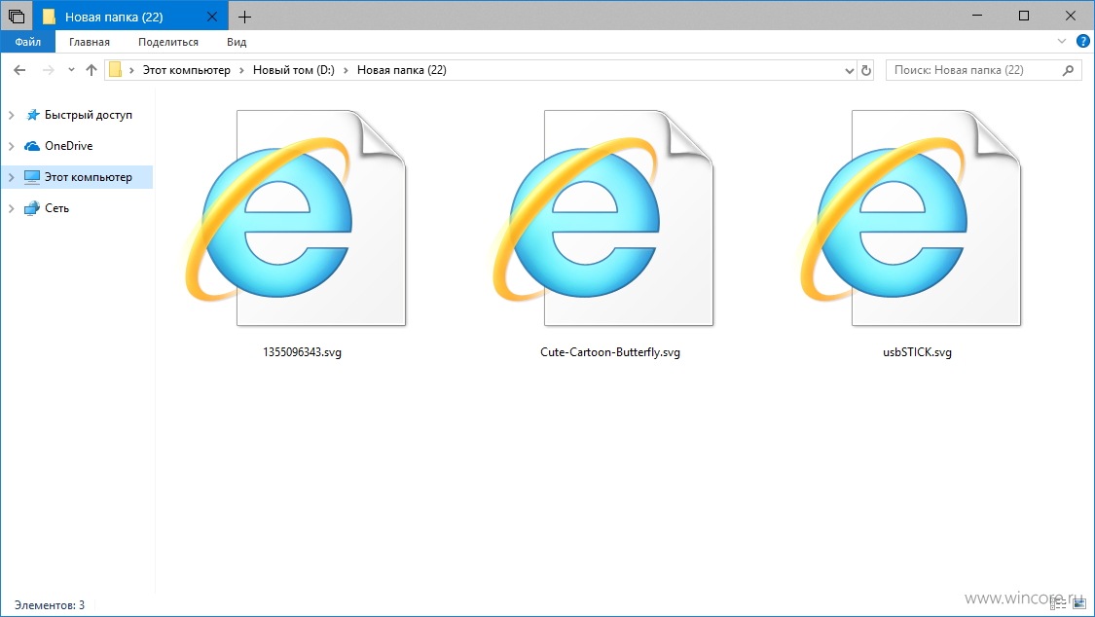
Task: Add a new tab with plus button
Action: (x=244, y=17)
